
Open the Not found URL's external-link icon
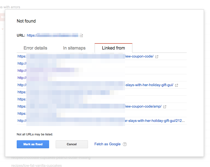[81, 35]
